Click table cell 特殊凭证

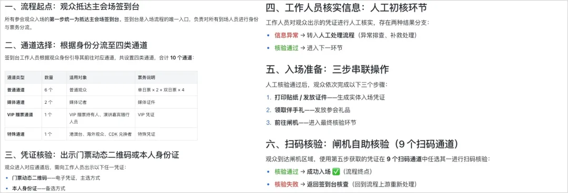click(x=146, y=134)
